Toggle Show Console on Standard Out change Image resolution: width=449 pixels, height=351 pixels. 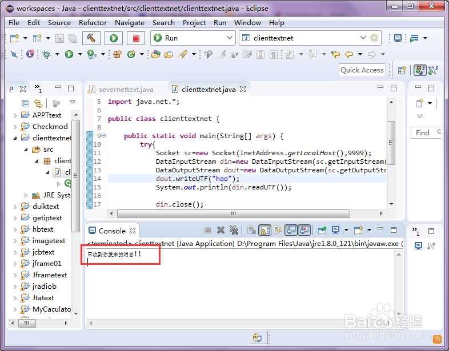pyautogui.click(x=291, y=230)
